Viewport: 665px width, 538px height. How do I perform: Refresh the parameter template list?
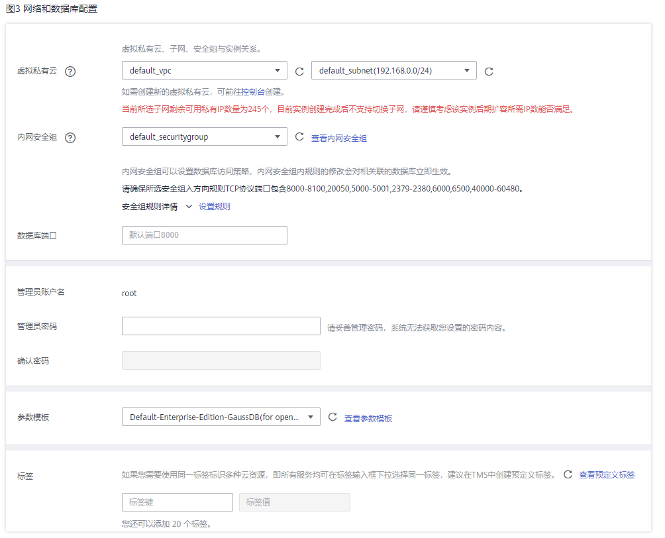coord(332,417)
